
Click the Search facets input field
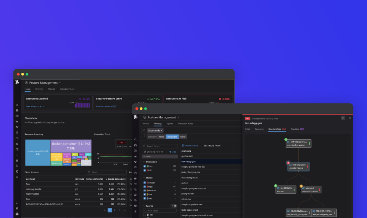(161, 146)
